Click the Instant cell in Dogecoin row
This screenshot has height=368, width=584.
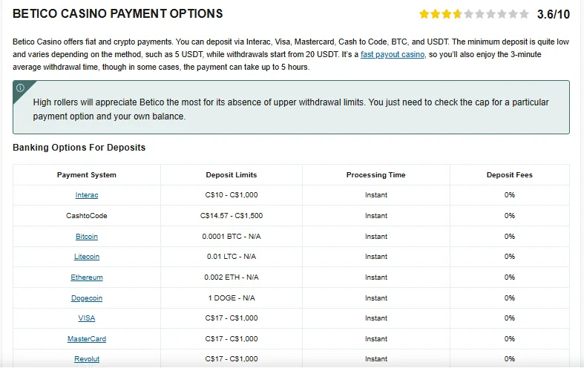[376, 298]
